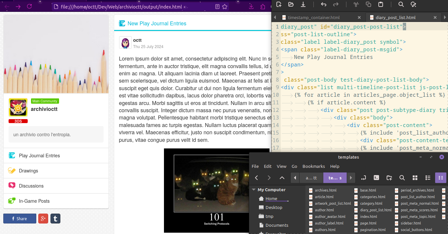Collapse the My Computer sidebar section
Screen dimensions: 448x234
coord(254,190)
